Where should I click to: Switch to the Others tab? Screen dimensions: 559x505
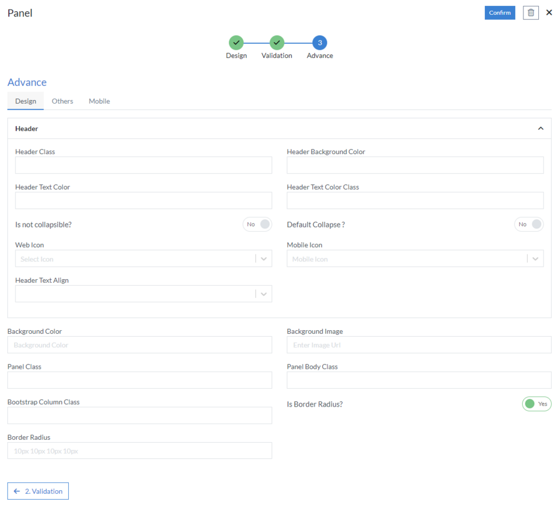click(x=62, y=101)
